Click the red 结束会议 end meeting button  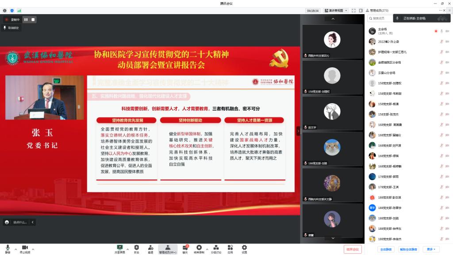[x=353, y=249]
